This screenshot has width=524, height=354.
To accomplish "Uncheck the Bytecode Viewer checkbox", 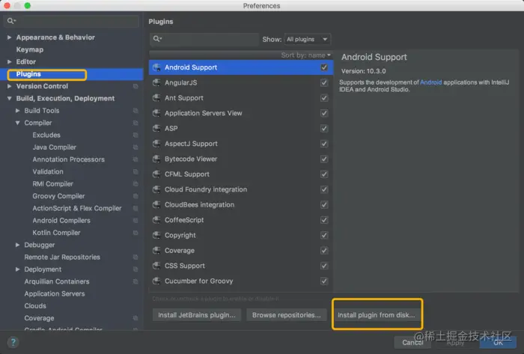I will (324, 159).
